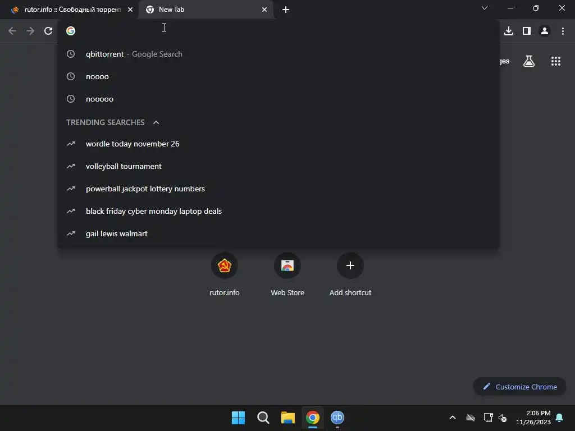The width and height of the screenshot is (575, 431).
Task: Open the rutor.info shortcut tile
Action: pos(225,274)
